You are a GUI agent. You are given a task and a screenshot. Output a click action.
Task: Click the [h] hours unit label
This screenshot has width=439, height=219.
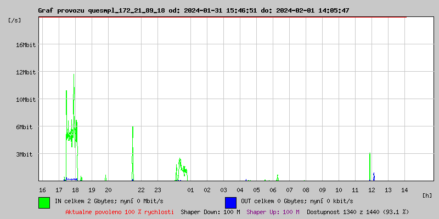tap(427, 195)
